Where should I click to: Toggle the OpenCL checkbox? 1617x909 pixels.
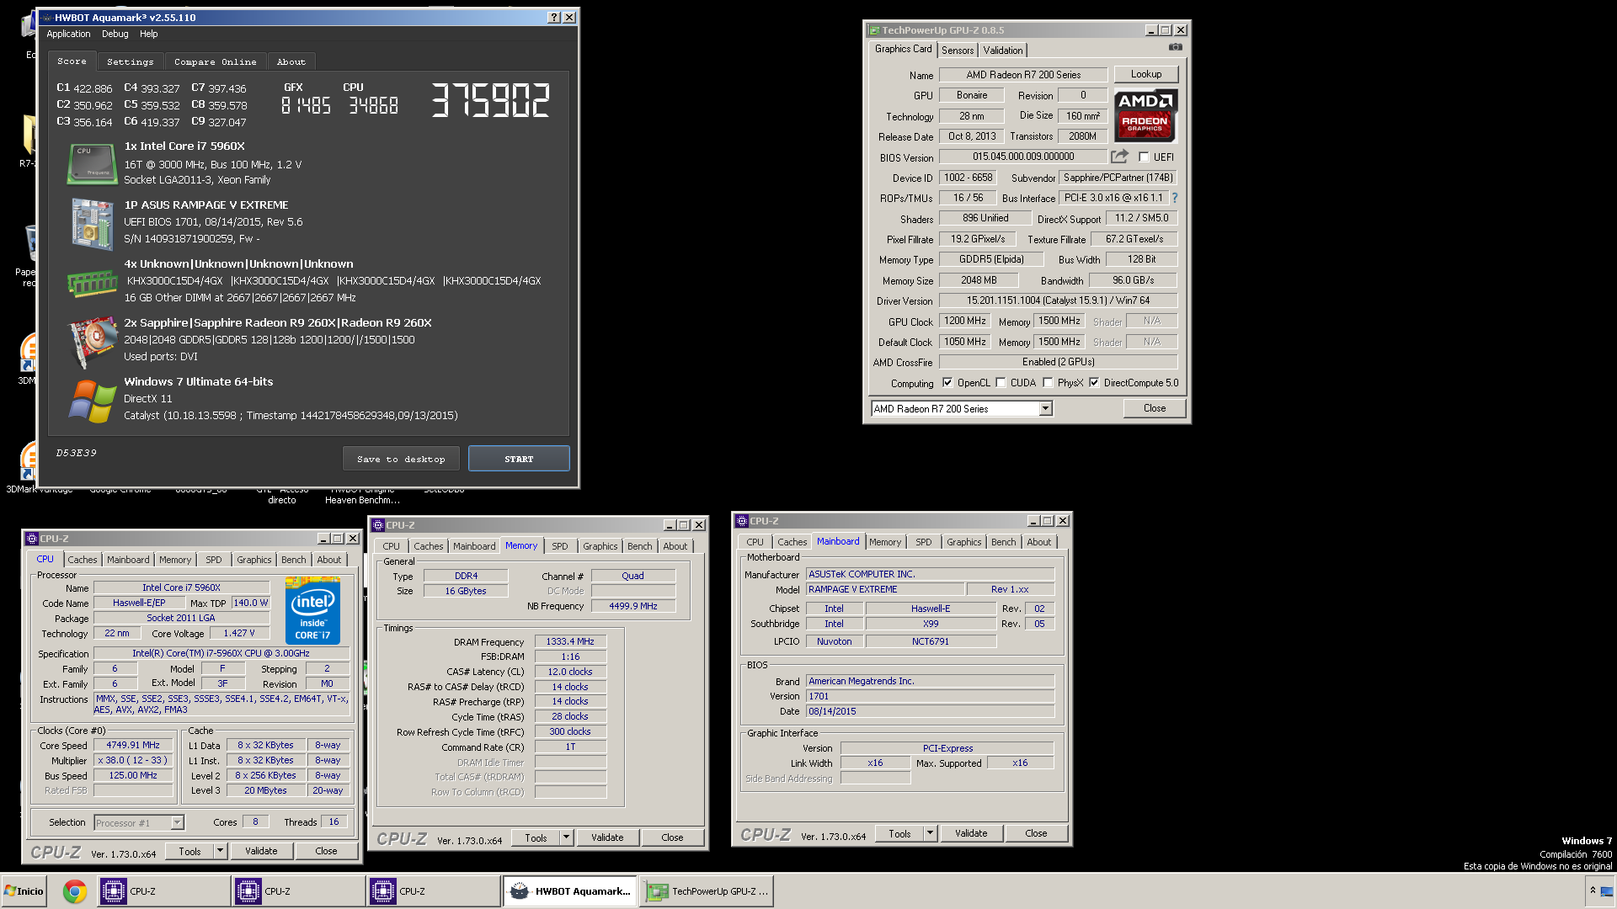[x=947, y=383]
